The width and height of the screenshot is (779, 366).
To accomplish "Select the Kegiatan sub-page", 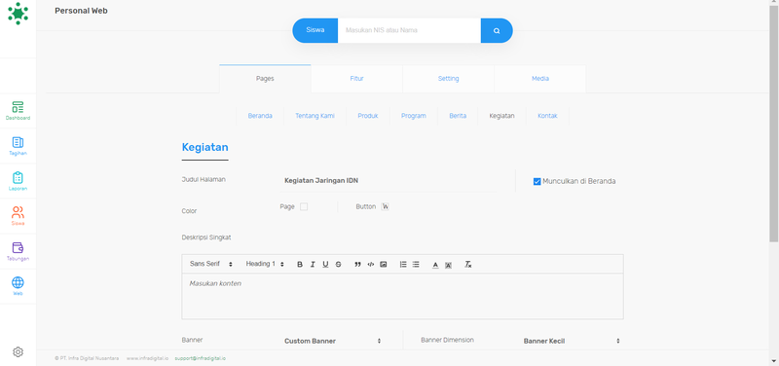I will 501,116.
